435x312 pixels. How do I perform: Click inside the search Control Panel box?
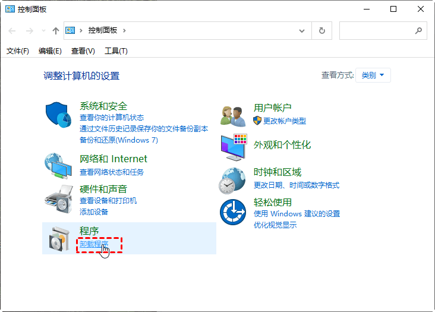point(383,30)
